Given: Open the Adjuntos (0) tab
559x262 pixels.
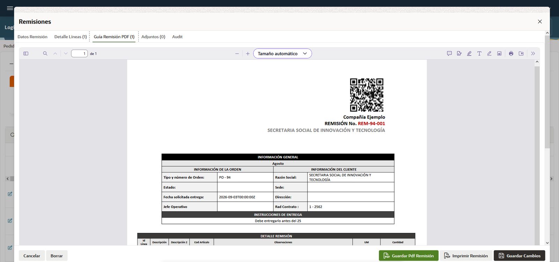Looking at the screenshot, I should pos(153,37).
